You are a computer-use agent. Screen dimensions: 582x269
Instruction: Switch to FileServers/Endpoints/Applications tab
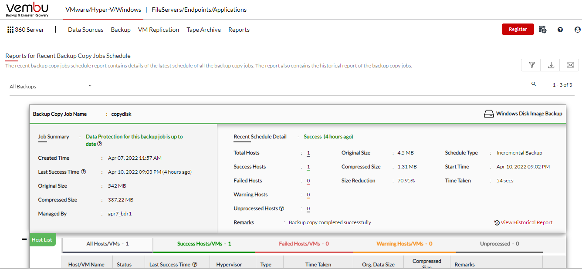pos(199,10)
